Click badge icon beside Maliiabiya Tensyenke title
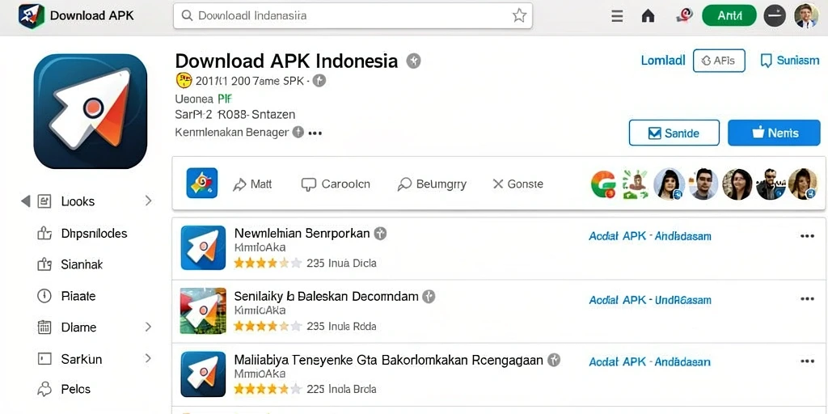 click(553, 360)
